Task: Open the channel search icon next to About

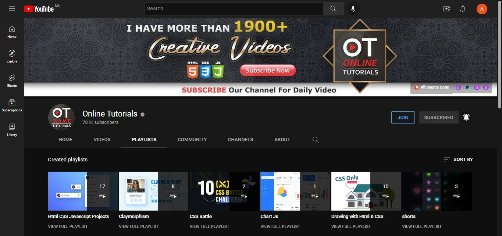Action: [315, 140]
